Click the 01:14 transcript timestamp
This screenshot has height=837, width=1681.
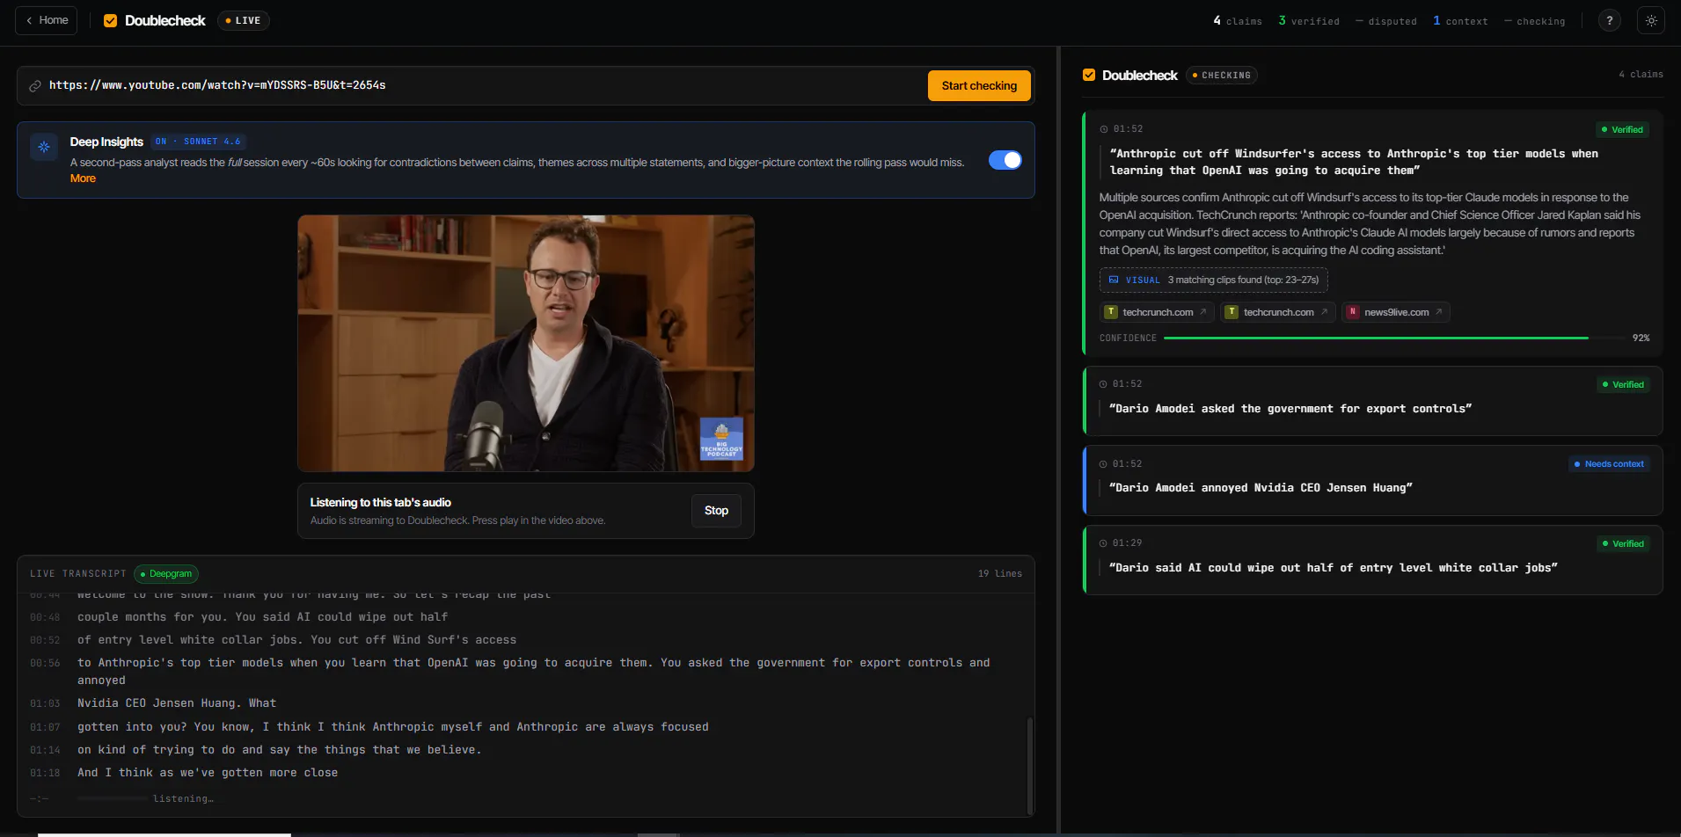click(45, 751)
